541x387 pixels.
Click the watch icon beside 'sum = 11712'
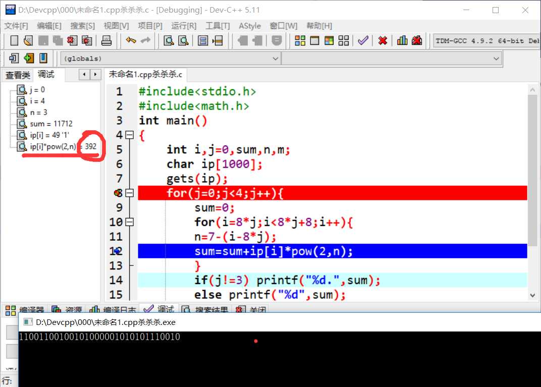click(x=22, y=124)
